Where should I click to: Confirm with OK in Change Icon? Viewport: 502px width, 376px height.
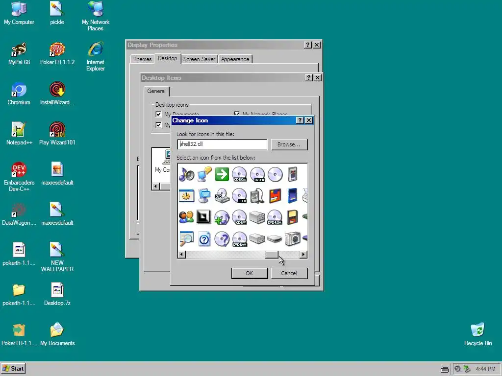(x=250, y=273)
